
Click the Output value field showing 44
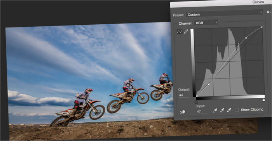(x=184, y=95)
